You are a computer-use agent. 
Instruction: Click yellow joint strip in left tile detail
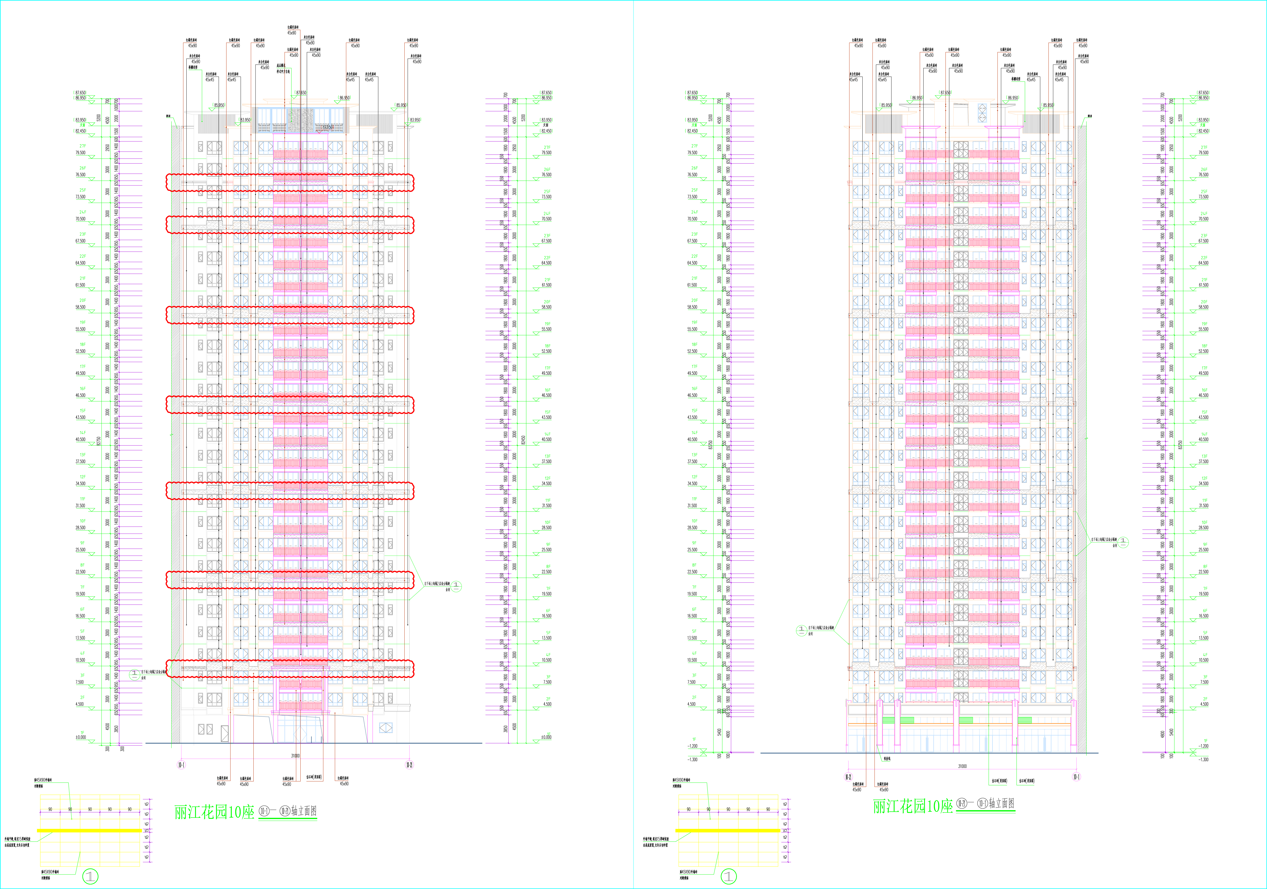(x=89, y=830)
